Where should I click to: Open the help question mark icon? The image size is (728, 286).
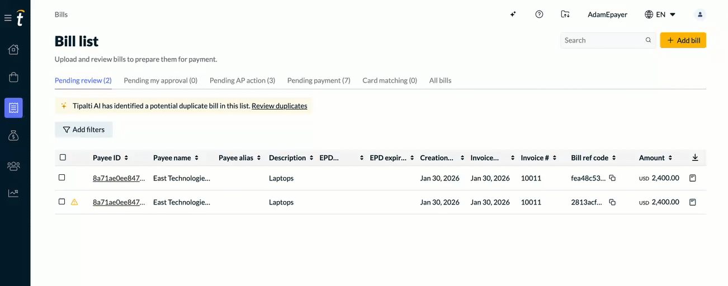(x=539, y=15)
